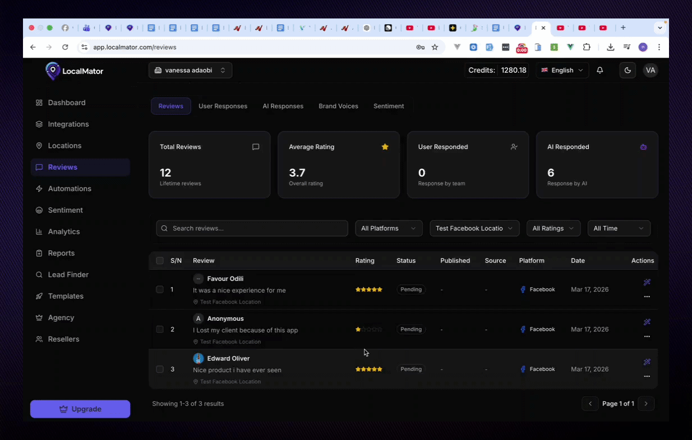This screenshot has height=440, width=692.
Task: Expand the All Ratings filter
Action: coord(553,228)
